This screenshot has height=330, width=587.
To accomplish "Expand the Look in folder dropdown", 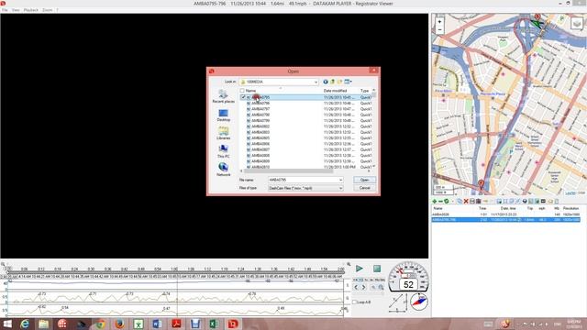I will tap(316, 82).
